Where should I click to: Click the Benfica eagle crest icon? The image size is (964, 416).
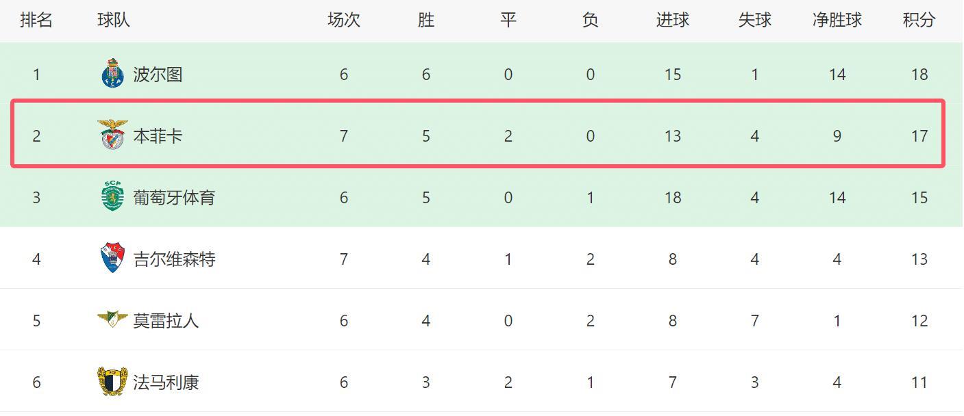tap(112, 135)
